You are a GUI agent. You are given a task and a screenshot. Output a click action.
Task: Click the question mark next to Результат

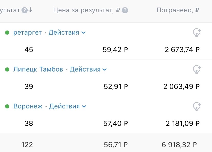coord(25,10)
